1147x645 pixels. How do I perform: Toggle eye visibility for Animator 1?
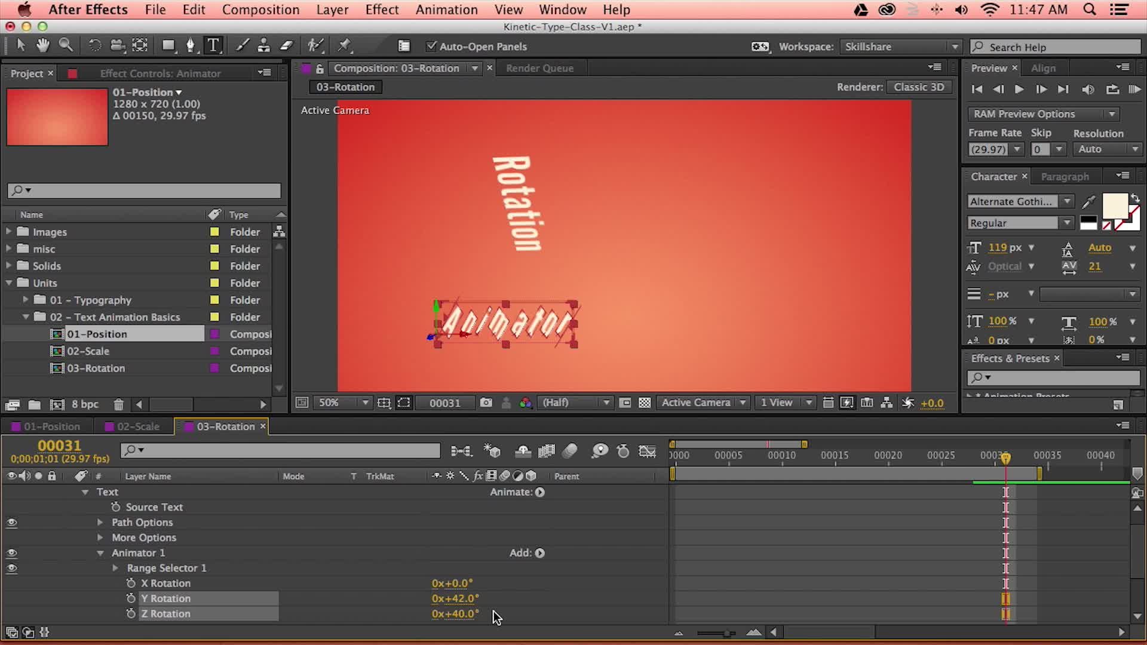tap(11, 553)
